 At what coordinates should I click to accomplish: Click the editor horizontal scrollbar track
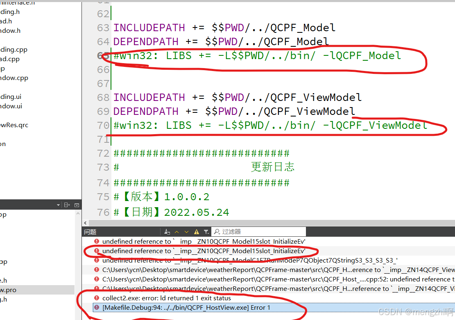pos(272,223)
